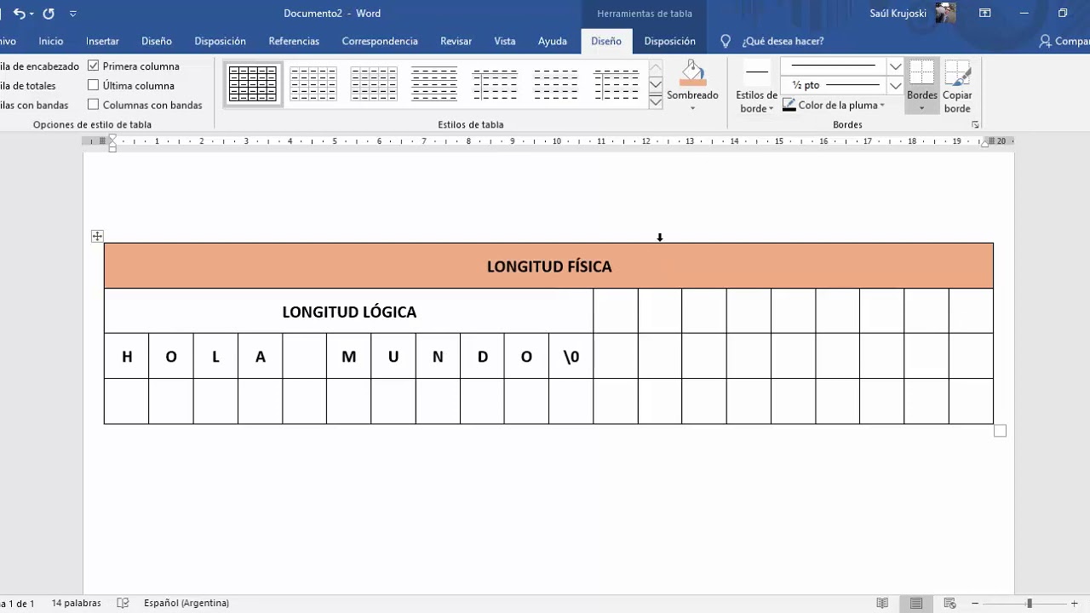Click the Saúl Krujoski account name
This screenshot has height=613, width=1090.
tap(898, 14)
